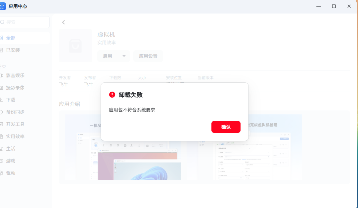Screen dimensions: 358x208
Task: Open the 已安装 section
Action: [x=13, y=50]
